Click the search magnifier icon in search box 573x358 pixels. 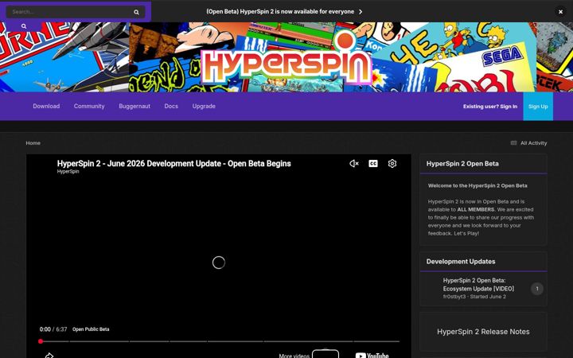pos(136,12)
